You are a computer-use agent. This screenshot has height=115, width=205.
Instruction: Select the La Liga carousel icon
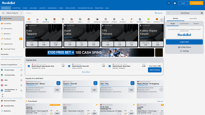(71, 20)
